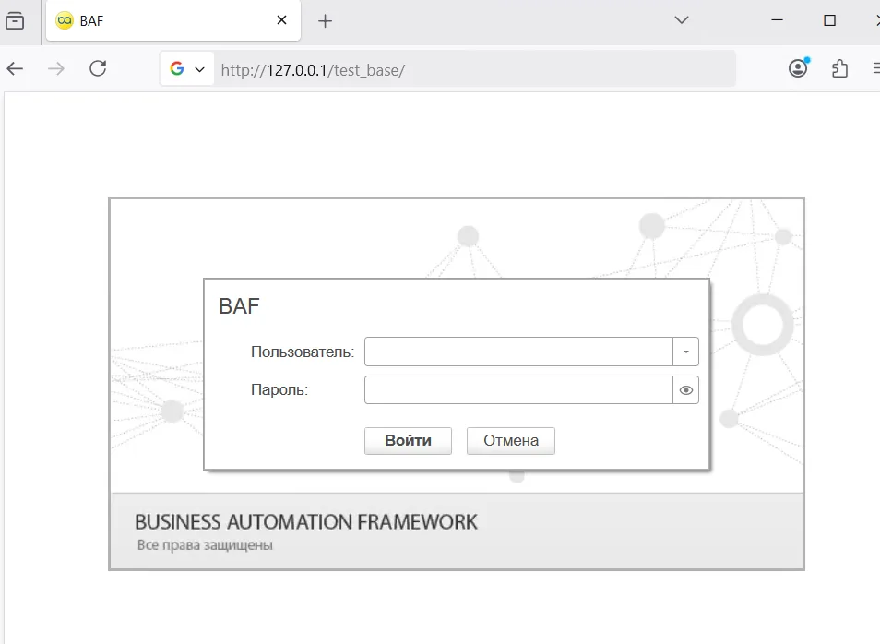Click the Отмена cancel button
The height and width of the screenshot is (644, 880).
point(510,441)
